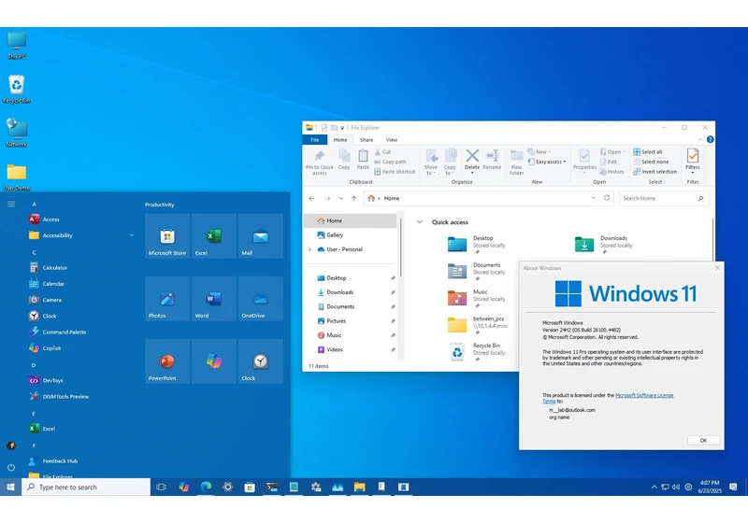Screen dimensions: 748x523
Task: Select the between_pcs network folder
Action: point(477,325)
